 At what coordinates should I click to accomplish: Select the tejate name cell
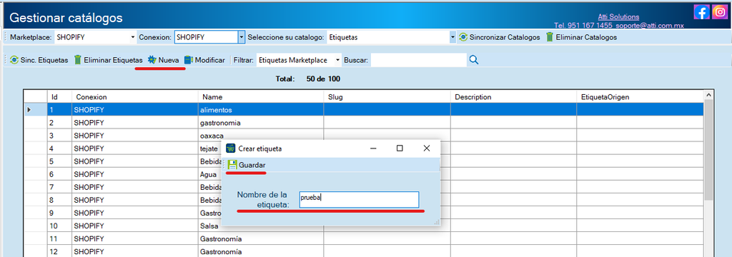point(209,148)
